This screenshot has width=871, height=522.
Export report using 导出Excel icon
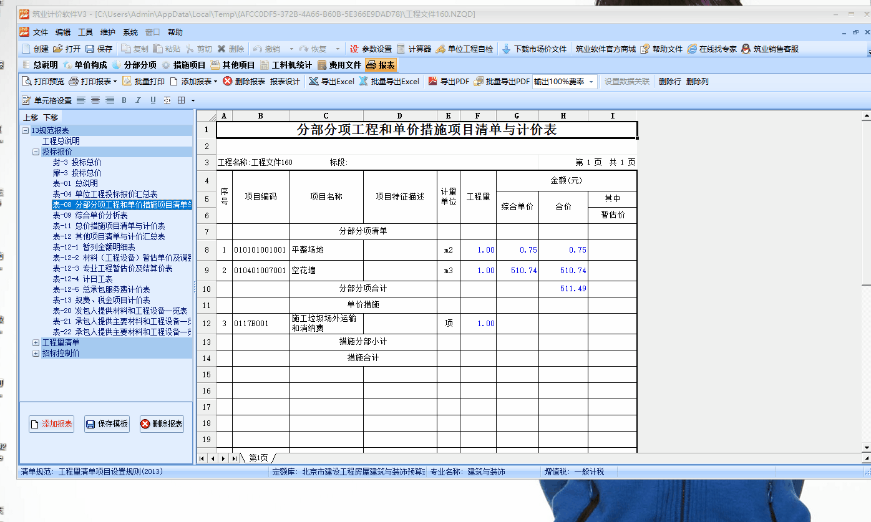(x=313, y=81)
